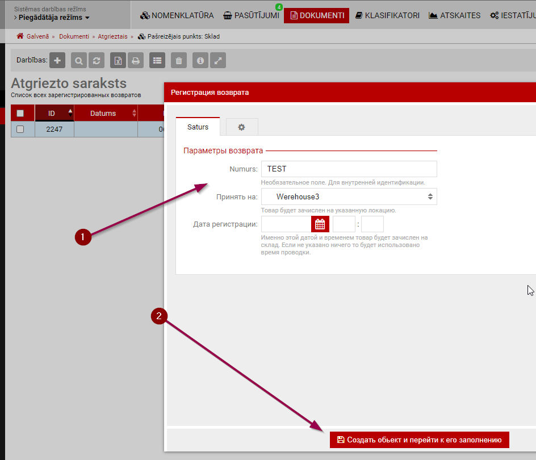Viewport: 536px width, 460px height.
Task: Click the printer icon in Darbības toolbar
Action: pos(136,60)
